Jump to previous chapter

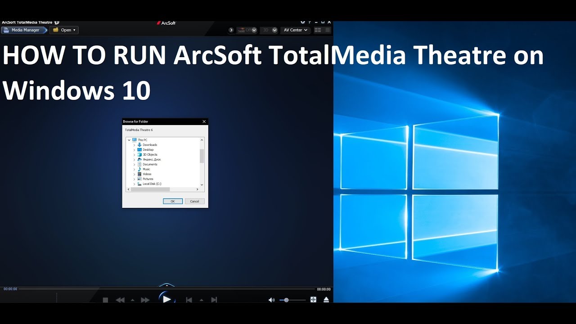click(x=189, y=300)
